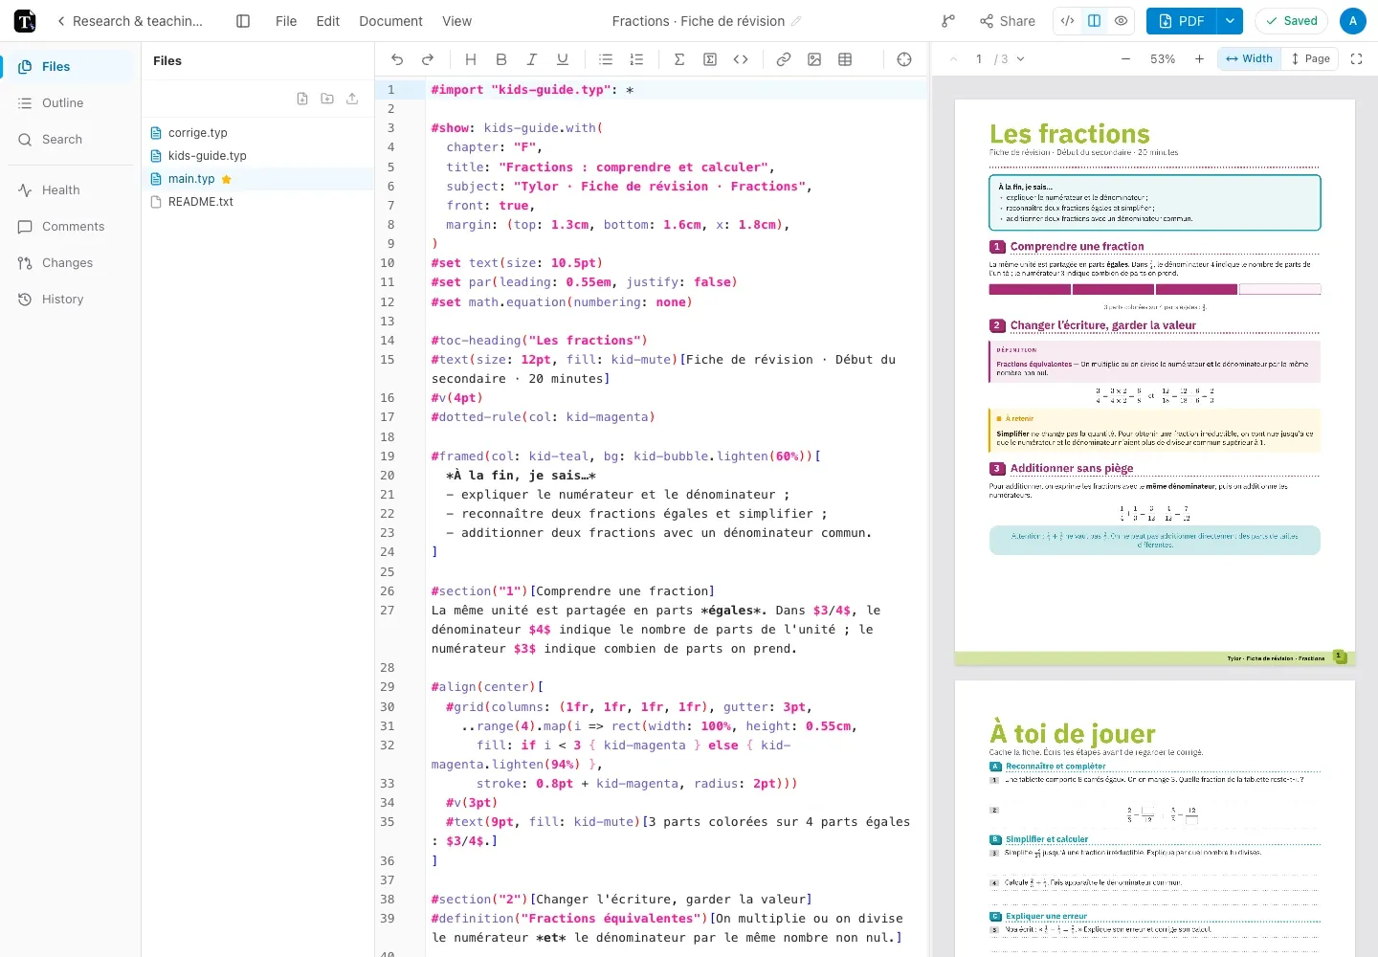
Task: Click the star marker on main.typ
Action: pos(227,179)
